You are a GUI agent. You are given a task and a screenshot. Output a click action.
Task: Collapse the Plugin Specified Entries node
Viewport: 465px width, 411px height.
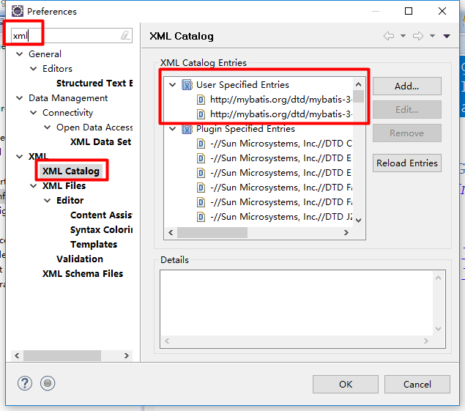pyautogui.click(x=172, y=129)
